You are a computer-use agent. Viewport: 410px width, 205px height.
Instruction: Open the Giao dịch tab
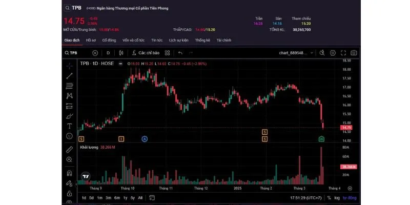(x=72, y=40)
